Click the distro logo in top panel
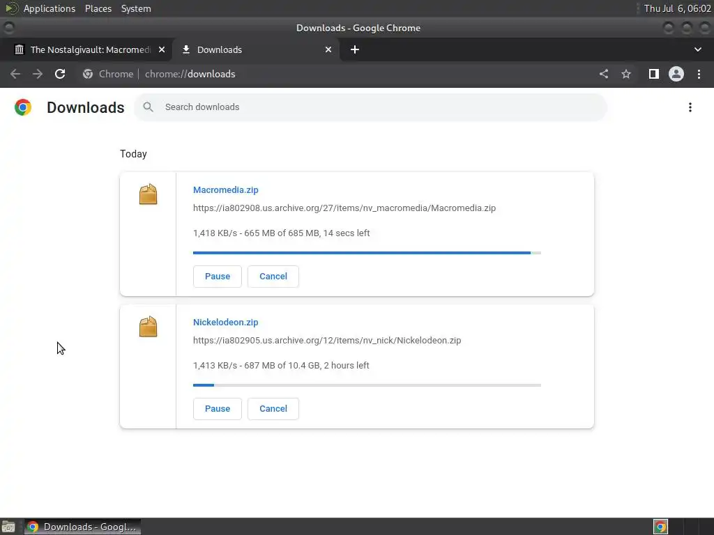Image resolution: width=714 pixels, height=535 pixels. pyautogui.click(x=11, y=8)
